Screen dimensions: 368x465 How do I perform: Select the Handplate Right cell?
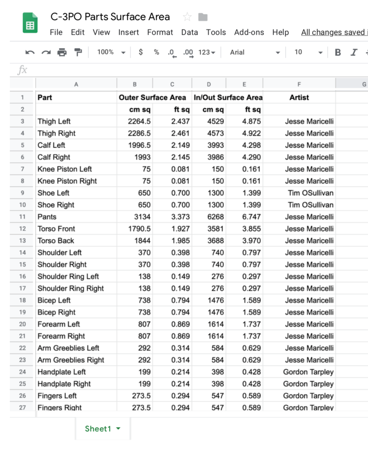76,384
